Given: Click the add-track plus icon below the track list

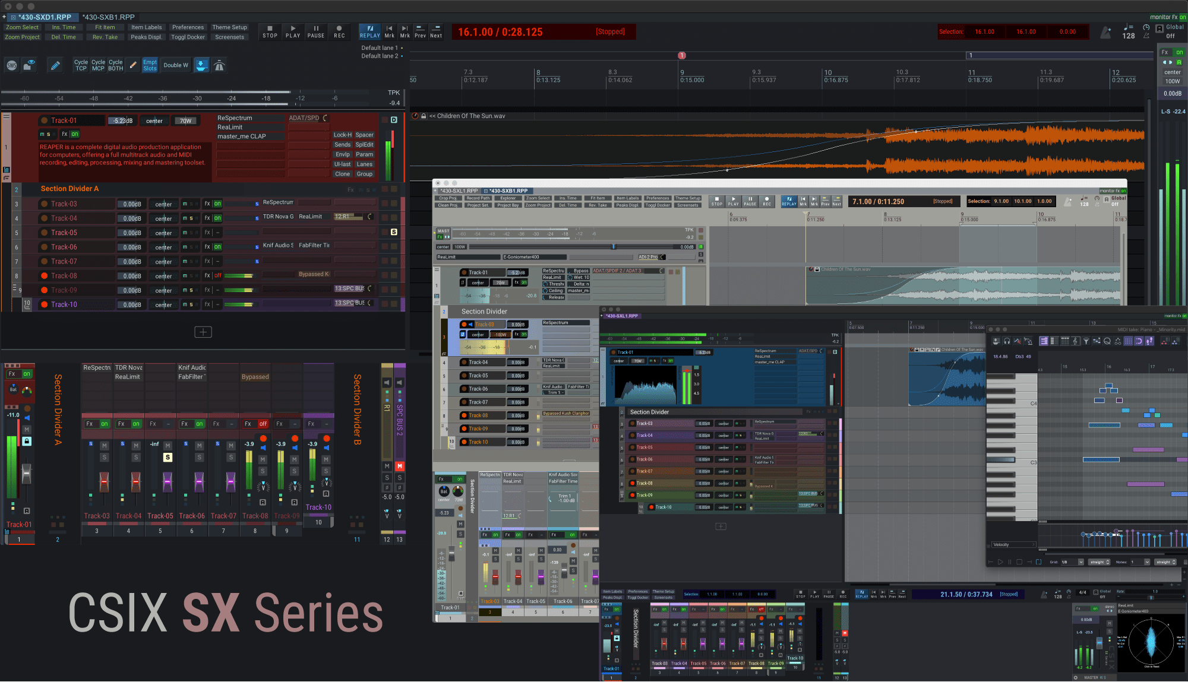Looking at the screenshot, I should point(203,332).
